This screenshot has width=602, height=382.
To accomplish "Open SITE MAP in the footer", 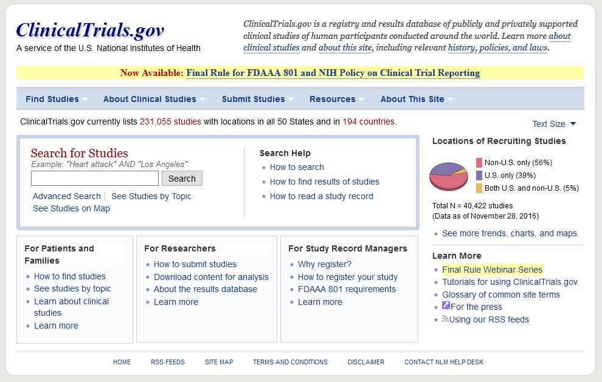I will coord(219,362).
